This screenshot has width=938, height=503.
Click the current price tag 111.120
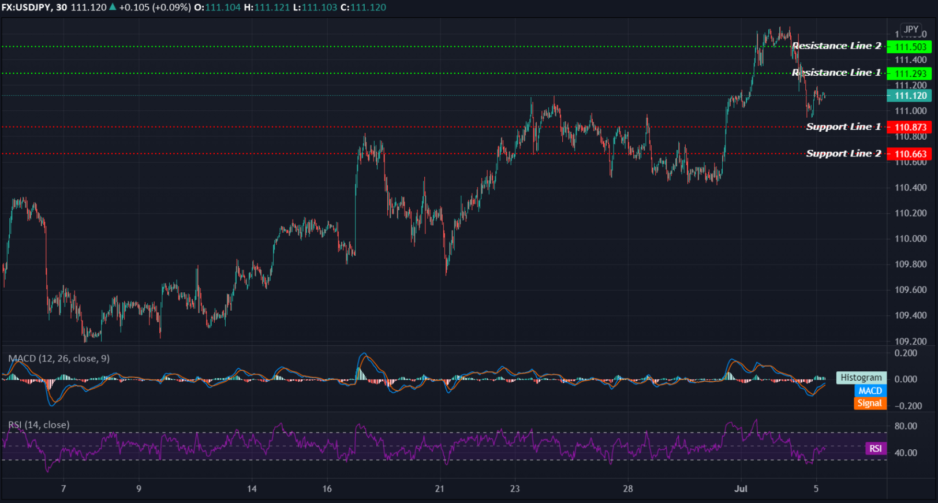click(x=910, y=96)
